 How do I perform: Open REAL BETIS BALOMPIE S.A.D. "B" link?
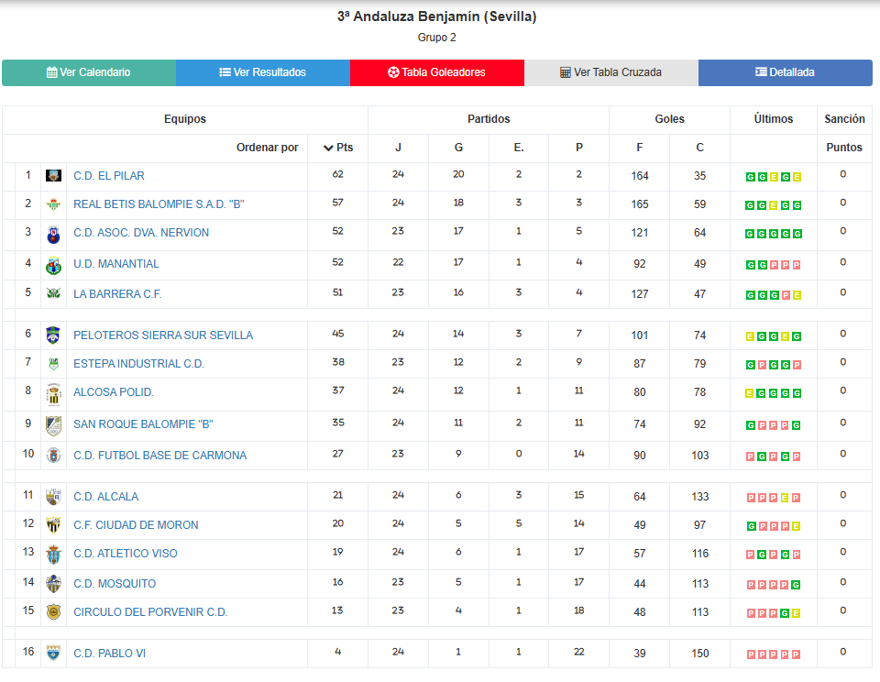[x=159, y=204]
